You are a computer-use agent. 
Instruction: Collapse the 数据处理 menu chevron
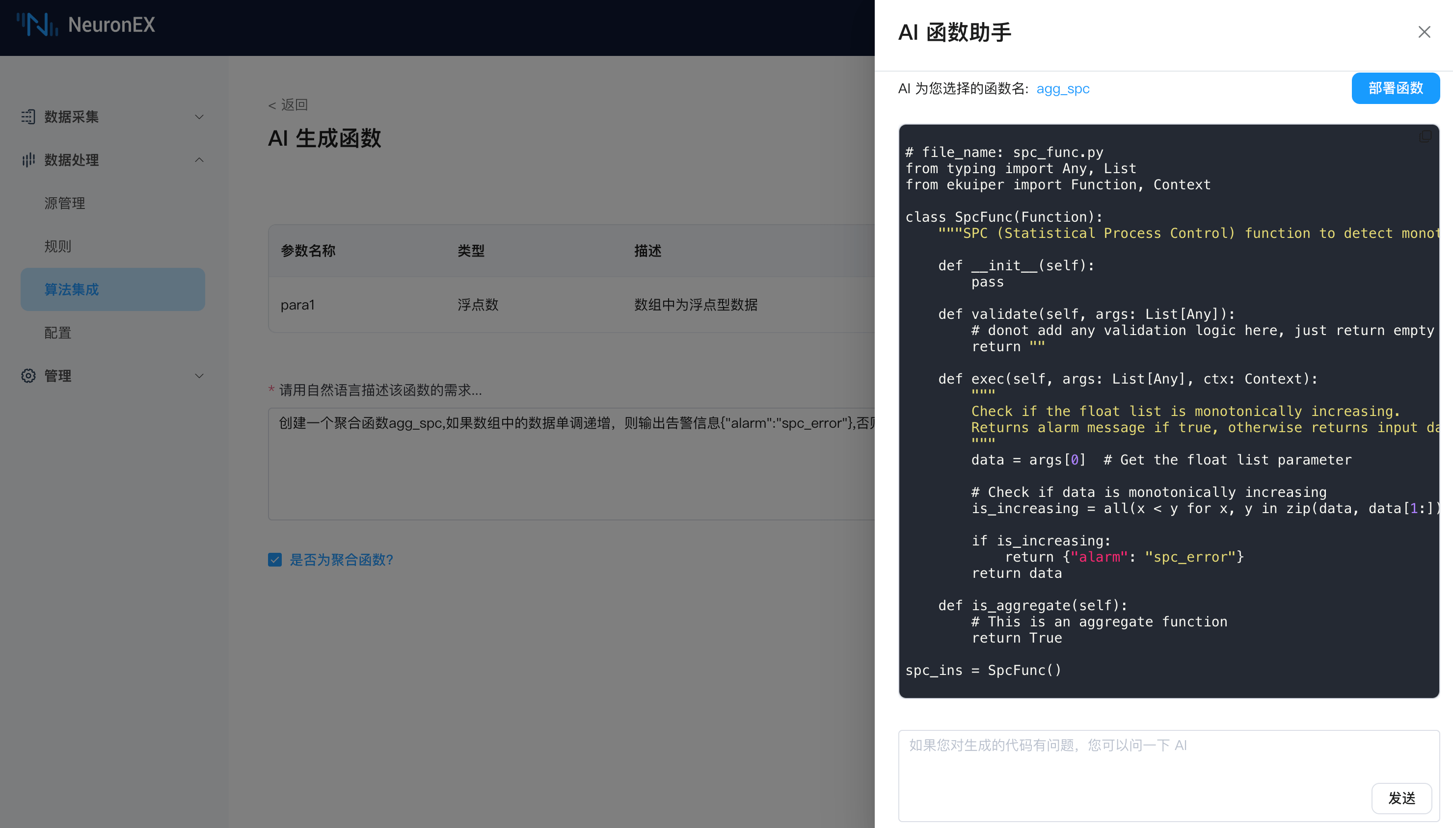pos(199,160)
